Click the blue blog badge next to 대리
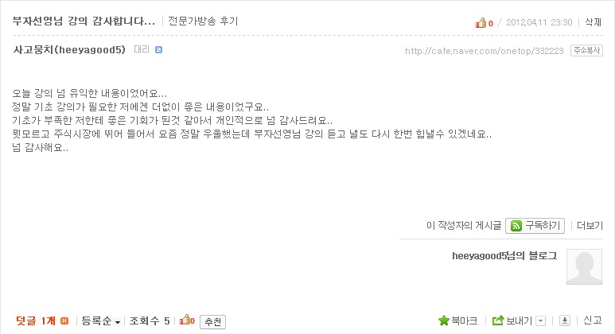This screenshot has width=615, height=334. [x=158, y=50]
